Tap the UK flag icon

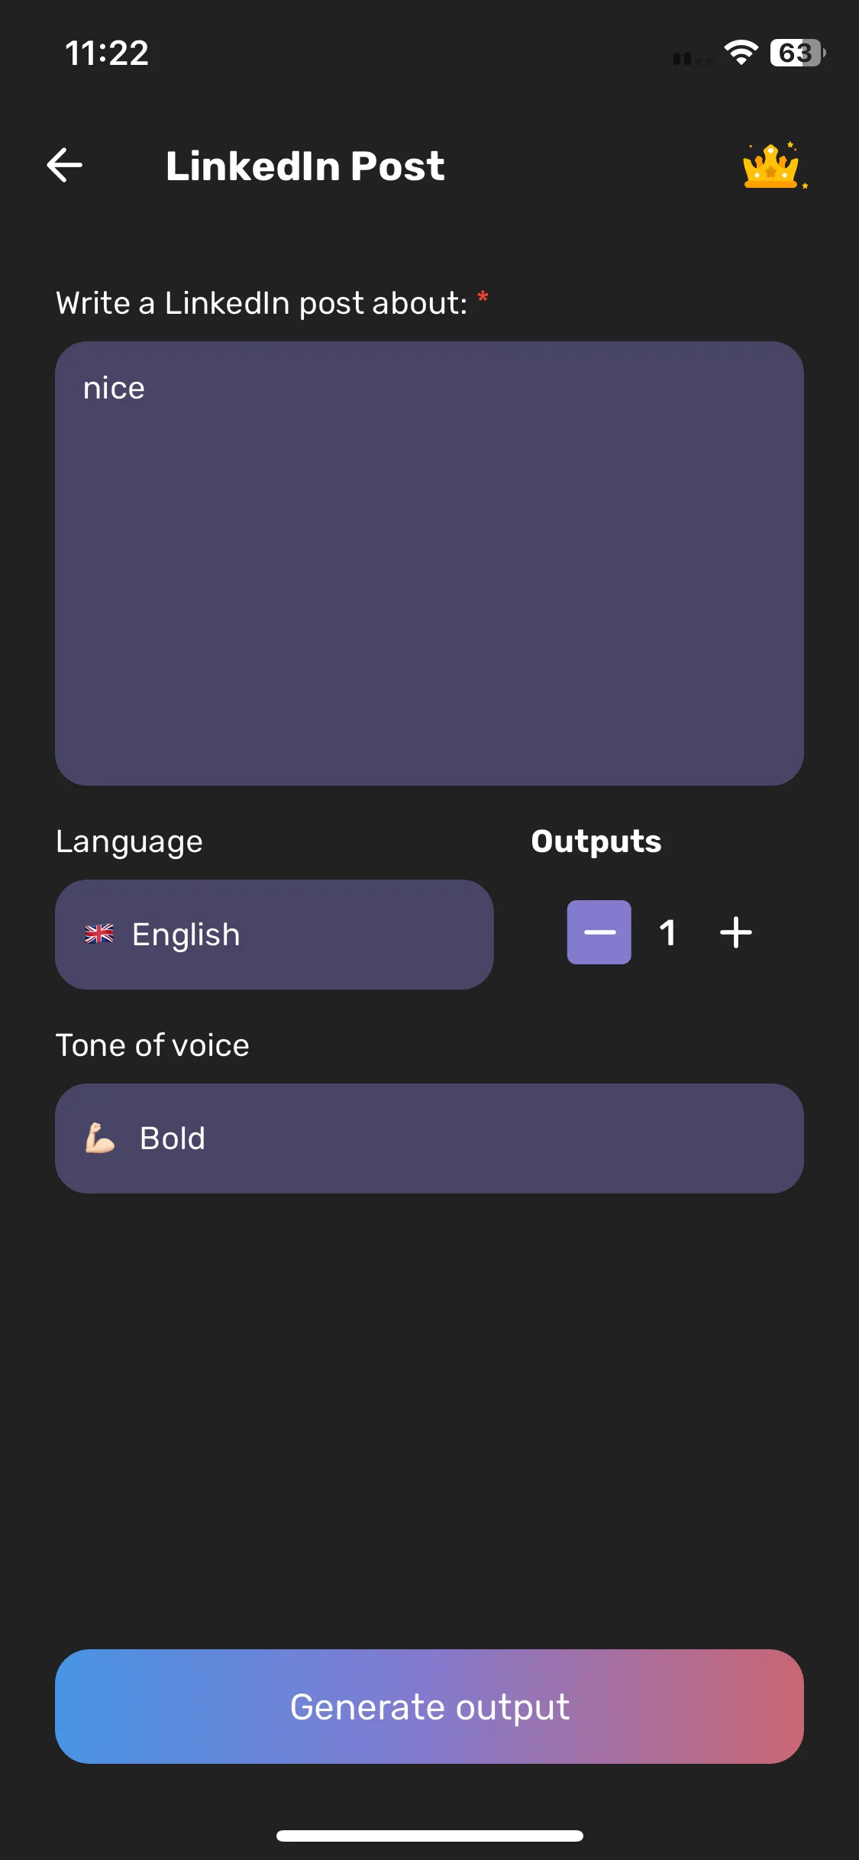pos(99,934)
